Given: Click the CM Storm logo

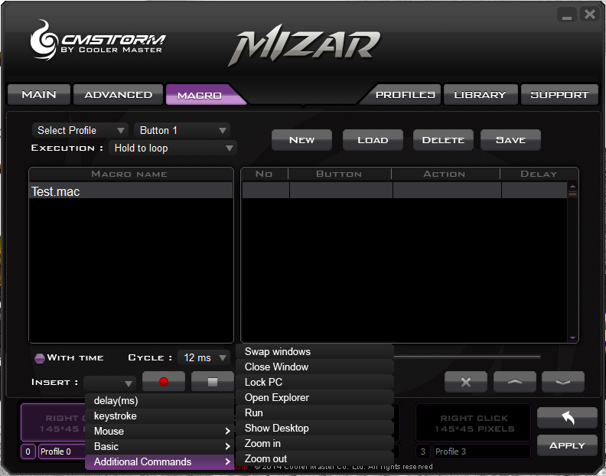Looking at the screenshot, I should 97,43.
